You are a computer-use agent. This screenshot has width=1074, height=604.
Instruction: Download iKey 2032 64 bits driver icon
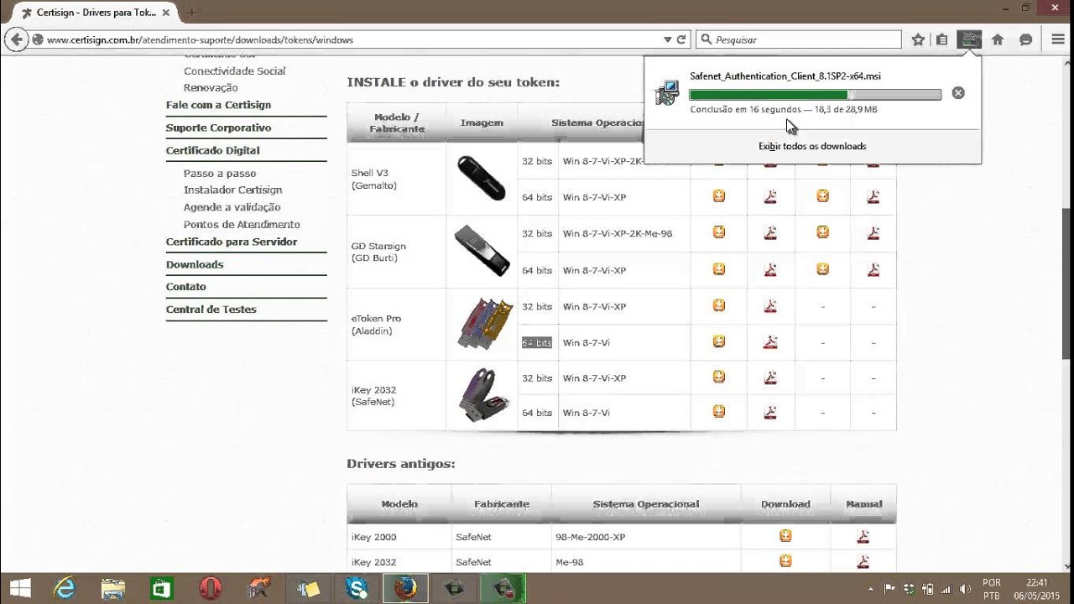click(719, 411)
